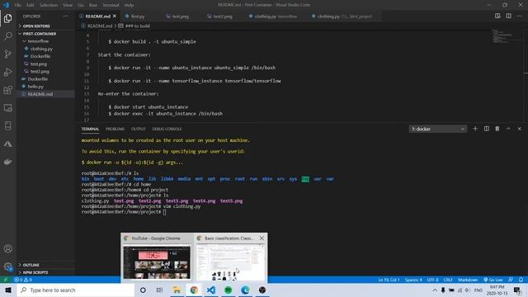This screenshot has width=528, height=297.
Task: Close the terminal panel
Action: (519, 129)
